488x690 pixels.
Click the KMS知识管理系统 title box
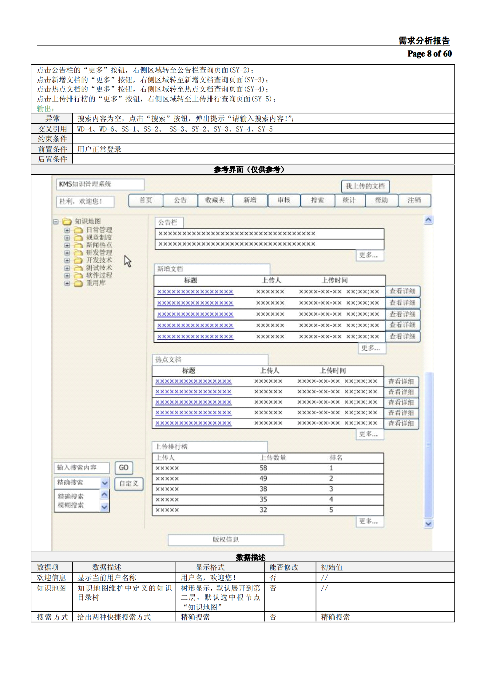pyautogui.click(x=100, y=184)
